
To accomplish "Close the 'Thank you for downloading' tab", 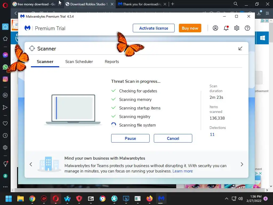I will (165, 4).
